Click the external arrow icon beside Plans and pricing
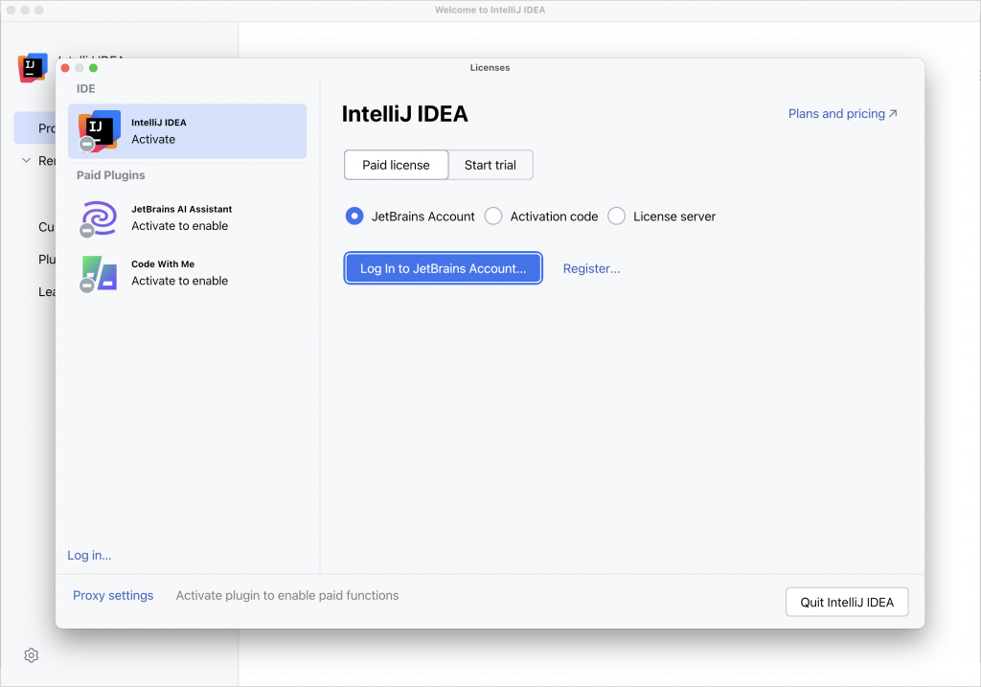Viewport: 981px width, 687px height. click(893, 113)
